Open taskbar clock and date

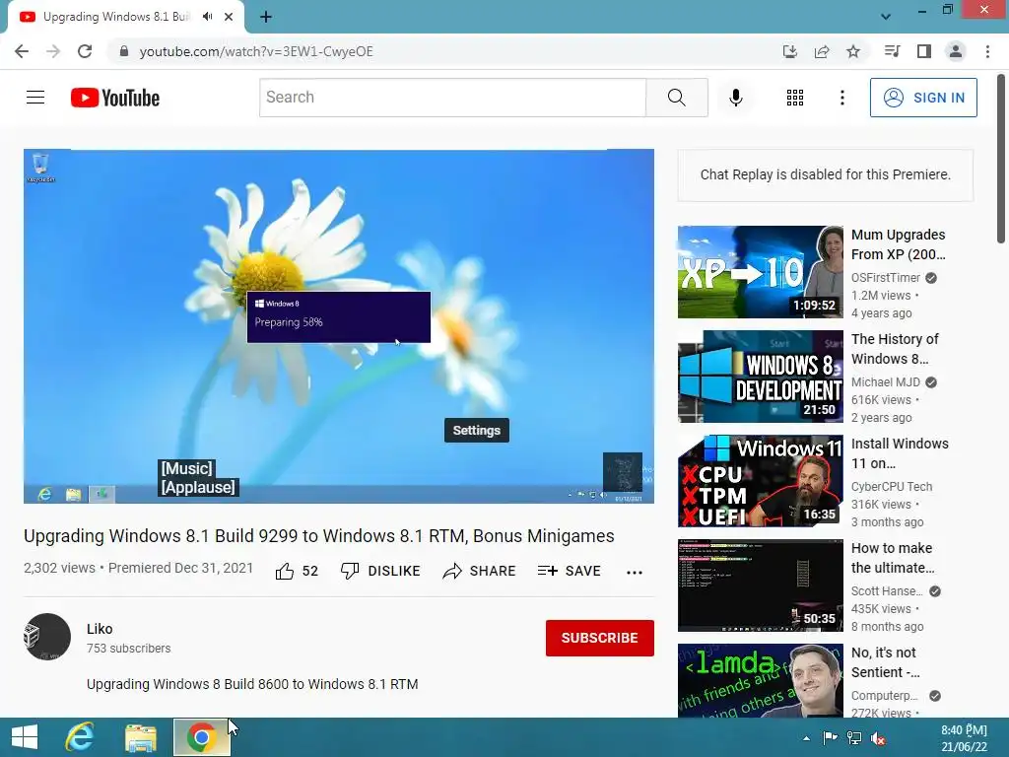(x=964, y=738)
